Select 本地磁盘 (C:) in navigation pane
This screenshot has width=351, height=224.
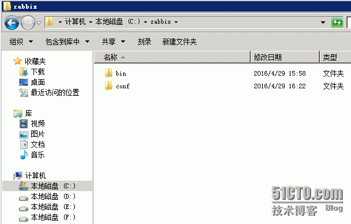[x=53, y=186]
